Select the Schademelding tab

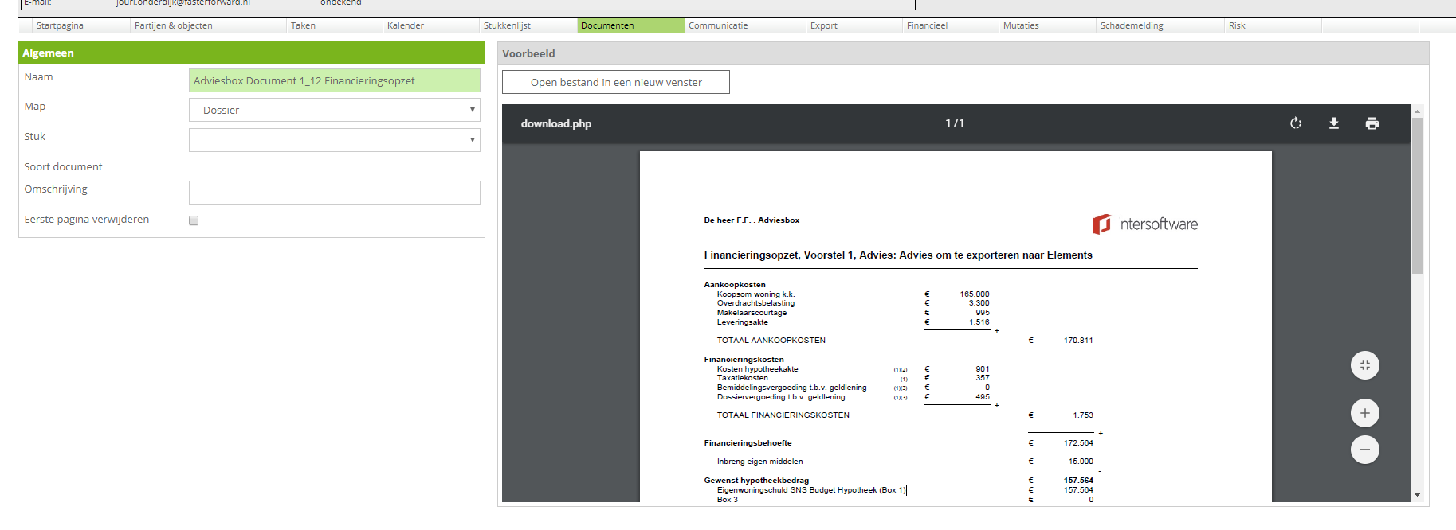point(1160,25)
